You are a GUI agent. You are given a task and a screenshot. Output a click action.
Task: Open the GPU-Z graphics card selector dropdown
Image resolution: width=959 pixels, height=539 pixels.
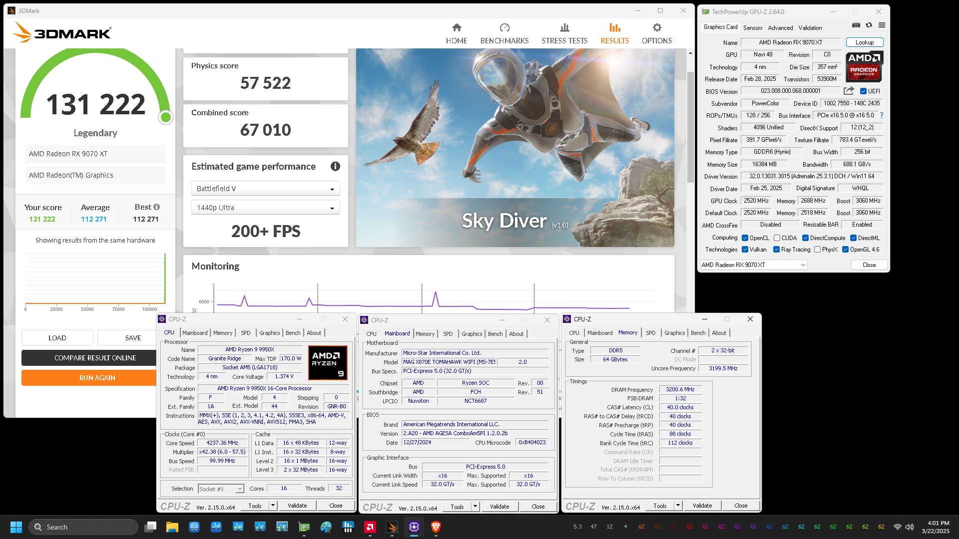point(753,265)
